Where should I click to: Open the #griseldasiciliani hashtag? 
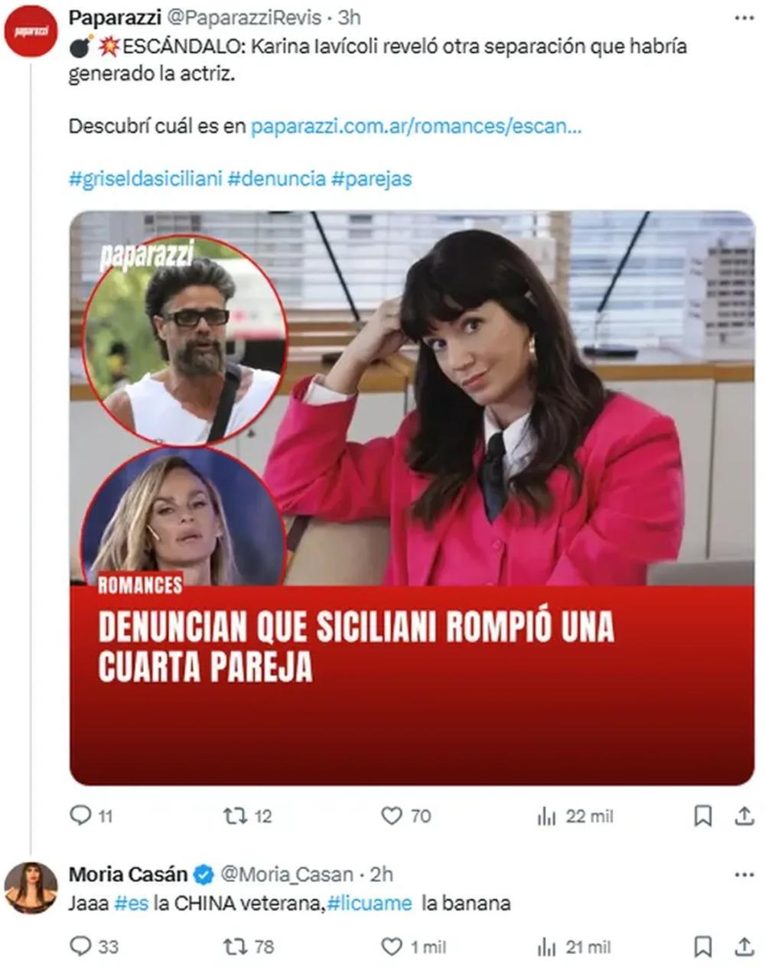pyautogui.click(x=145, y=178)
